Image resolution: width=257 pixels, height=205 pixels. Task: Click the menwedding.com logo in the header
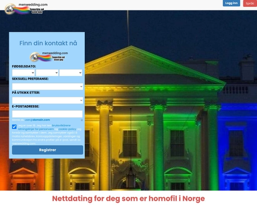point(26,9)
